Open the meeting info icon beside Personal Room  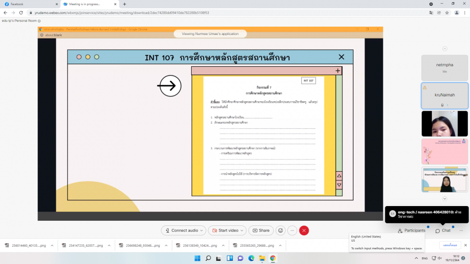pos(40,20)
